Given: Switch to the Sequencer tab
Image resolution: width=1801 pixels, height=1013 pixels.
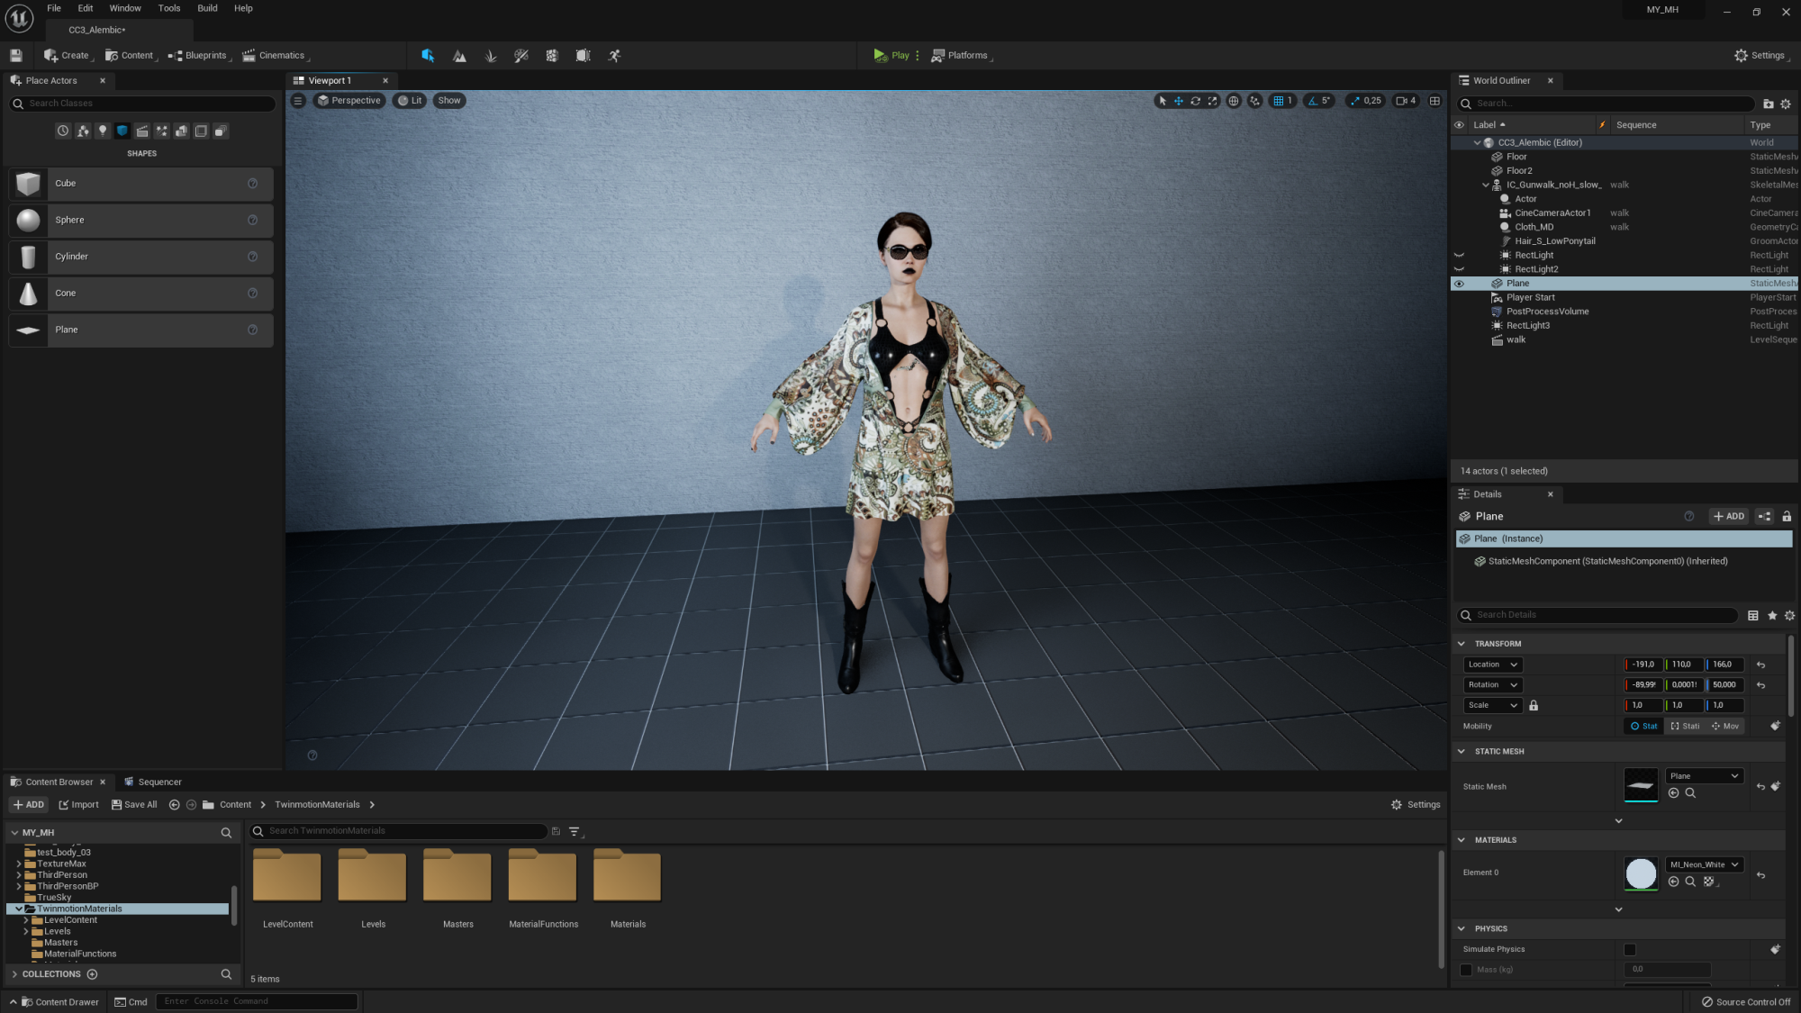Looking at the screenshot, I should pos(152,782).
